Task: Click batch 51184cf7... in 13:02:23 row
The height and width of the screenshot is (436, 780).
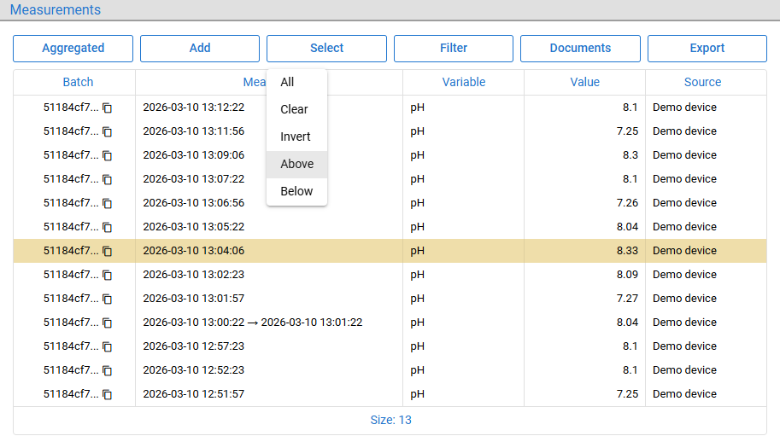Action: click(x=71, y=274)
